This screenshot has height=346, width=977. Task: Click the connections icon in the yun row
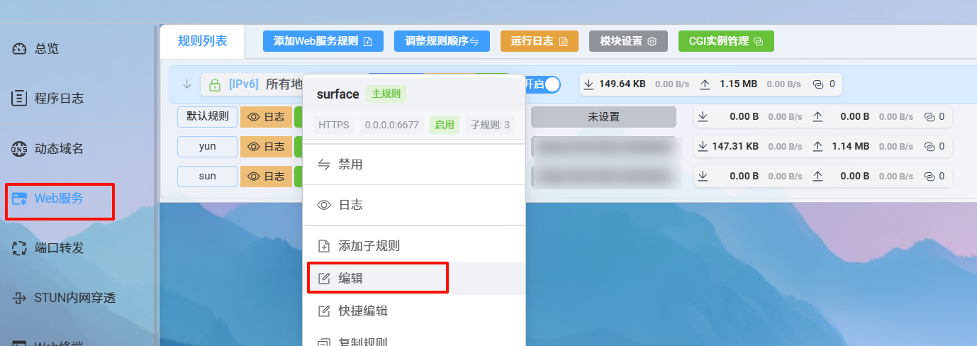tap(930, 147)
